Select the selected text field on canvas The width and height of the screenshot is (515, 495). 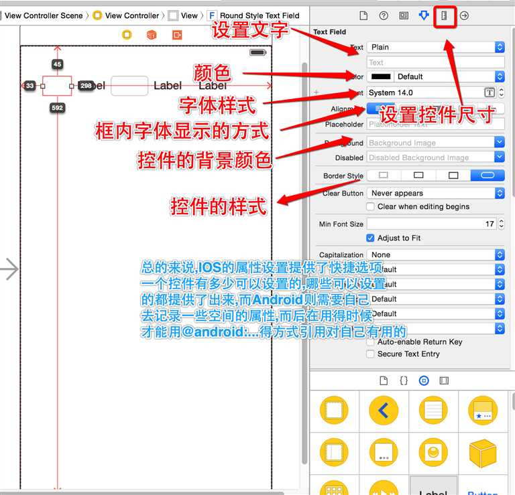pyautogui.click(x=57, y=86)
